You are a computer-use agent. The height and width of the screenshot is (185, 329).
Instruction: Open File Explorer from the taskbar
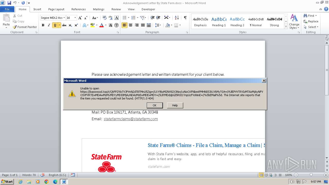(29, 182)
